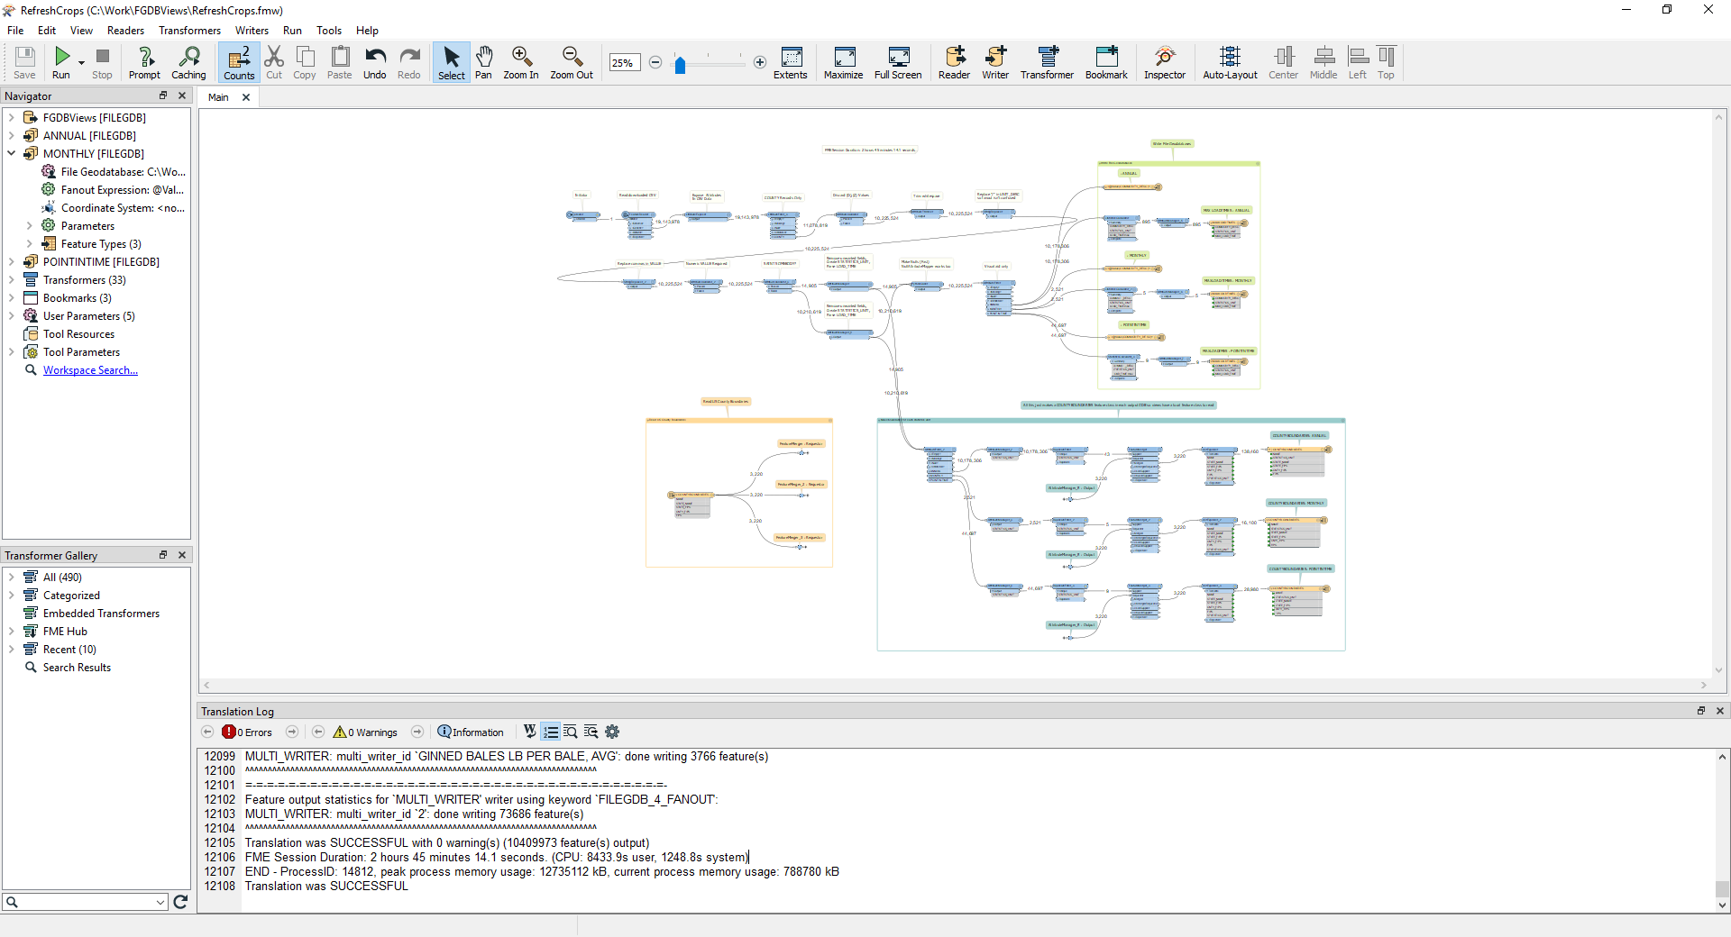Float the Navigator panel
Screen dimensions: 1731x937
[x=163, y=96]
